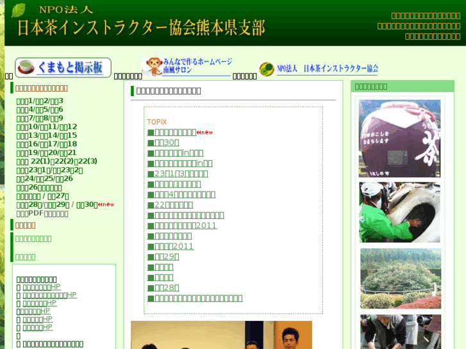
Task: Open the TOPIX link ending in 30
Action: 163,143
